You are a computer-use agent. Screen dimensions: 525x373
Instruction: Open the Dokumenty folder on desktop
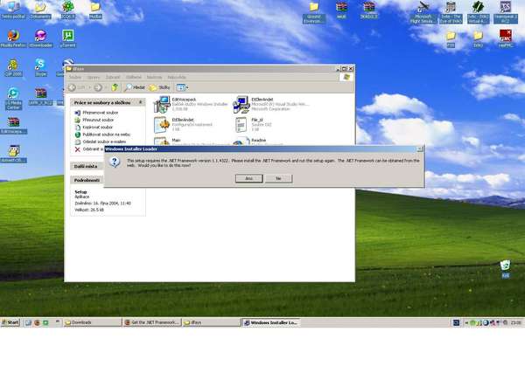point(40,10)
